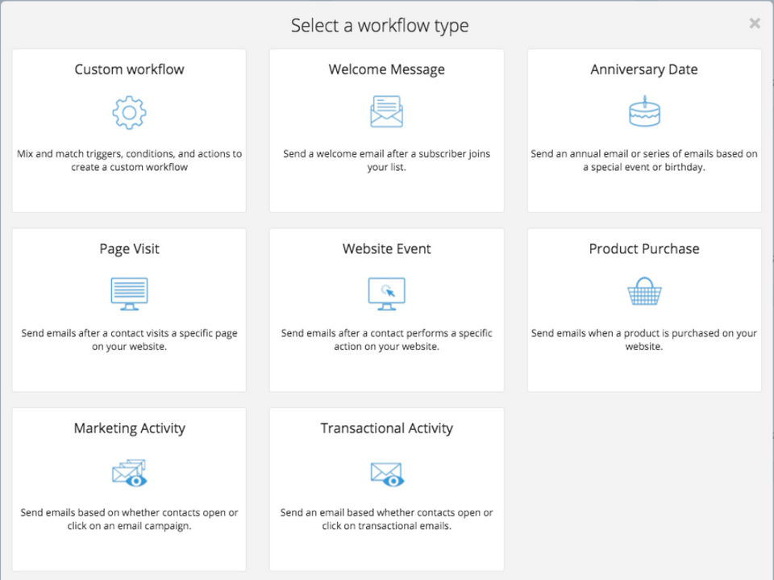774x580 pixels.
Task: Choose the Website Event heading
Action: coord(386,248)
